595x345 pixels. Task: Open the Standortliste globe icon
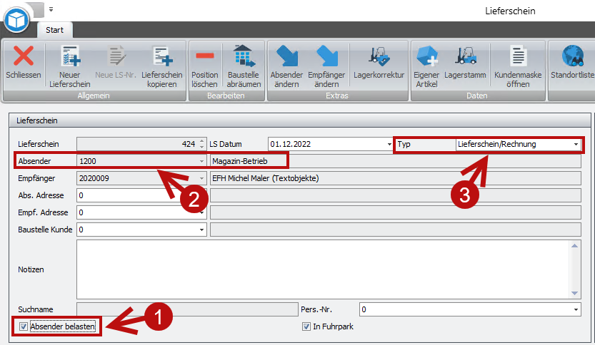[x=573, y=56]
